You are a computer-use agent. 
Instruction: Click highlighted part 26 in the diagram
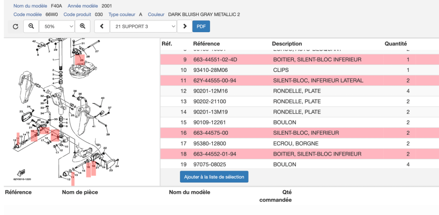pyautogui.click(x=79, y=60)
